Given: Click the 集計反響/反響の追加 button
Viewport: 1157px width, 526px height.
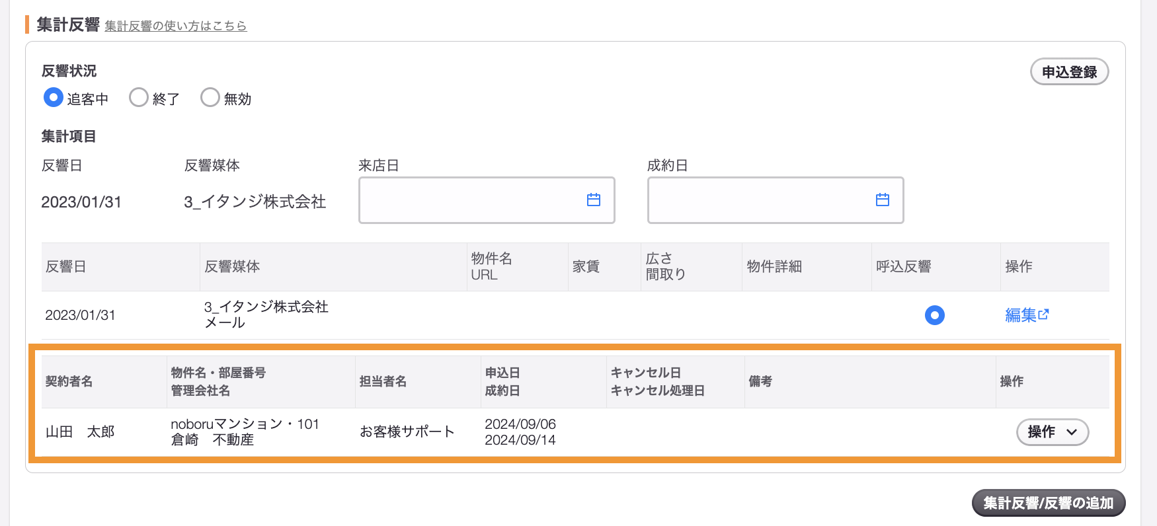Looking at the screenshot, I should coord(1048,503).
